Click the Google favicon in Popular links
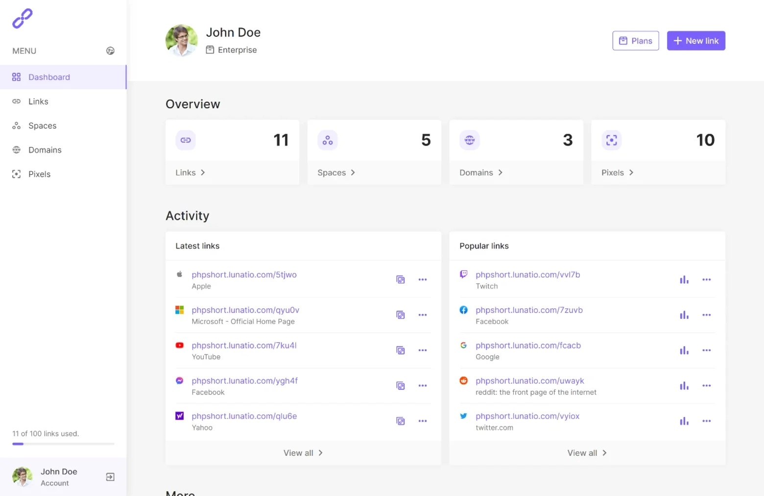This screenshot has height=496, width=764. pyautogui.click(x=464, y=345)
